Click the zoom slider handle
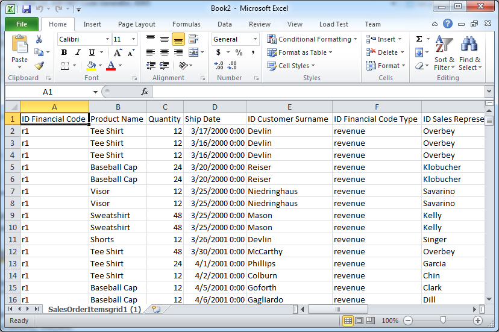 (x=443, y=321)
